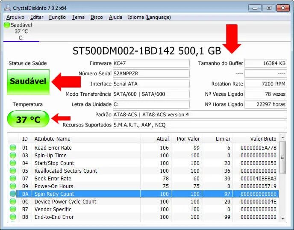The width and height of the screenshot is (294, 230).
Task: Select the Start/Stop Count row
Action: point(143,163)
